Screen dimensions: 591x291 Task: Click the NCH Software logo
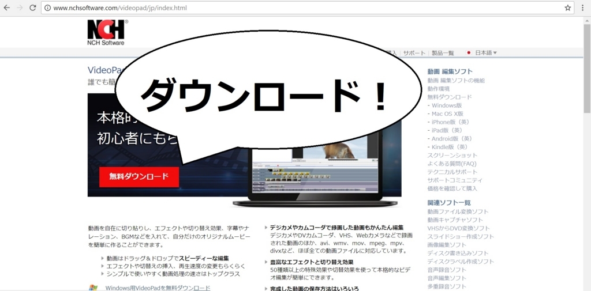(x=107, y=32)
